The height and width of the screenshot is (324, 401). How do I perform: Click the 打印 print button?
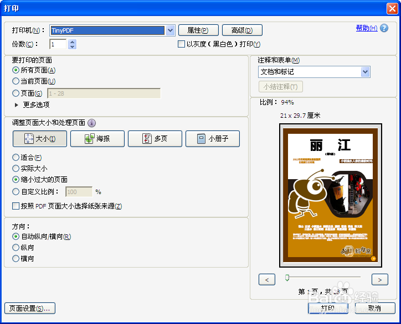coord(328,308)
